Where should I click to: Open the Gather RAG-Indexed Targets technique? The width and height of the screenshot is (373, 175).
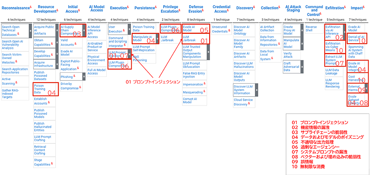[x=15, y=94]
